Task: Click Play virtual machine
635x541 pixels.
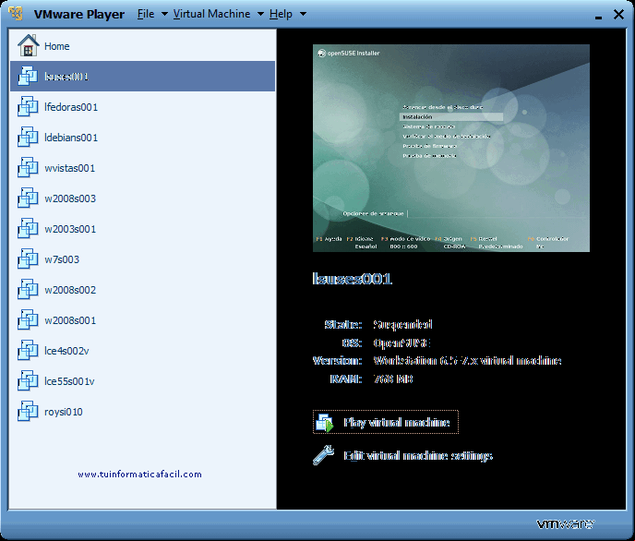Action: click(x=386, y=422)
